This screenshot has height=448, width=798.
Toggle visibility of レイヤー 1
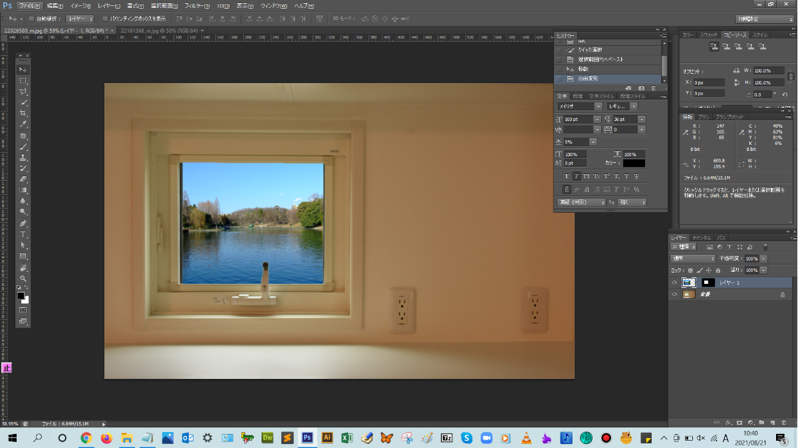pos(674,282)
